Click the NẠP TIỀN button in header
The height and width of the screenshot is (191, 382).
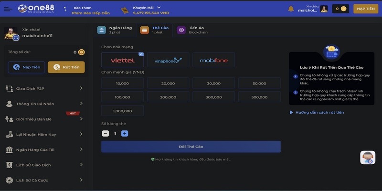click(x=366, y=9)
